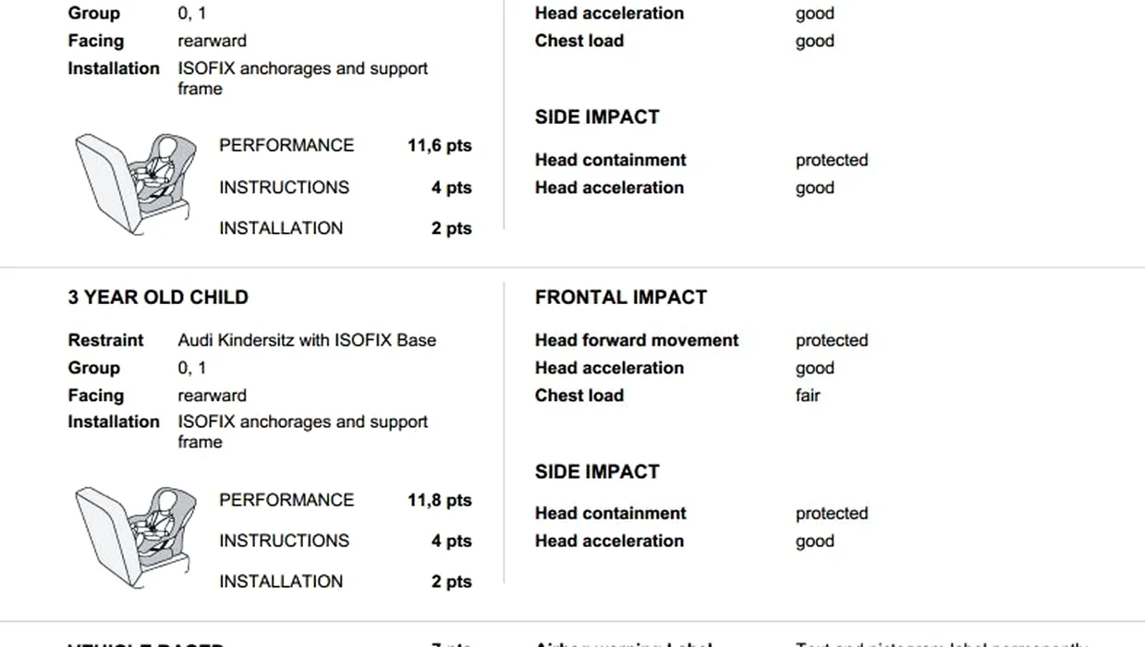
Task: Click the lower INSTRUCTIONS 4 pts value
Action: [x=451, y=541]
